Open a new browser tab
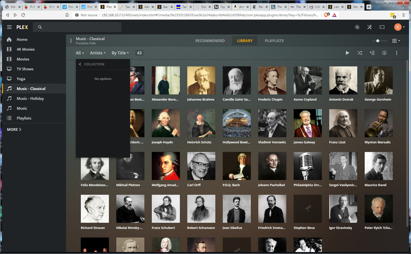The height and width of the screenshot is (254, 411). coord(368,7)
